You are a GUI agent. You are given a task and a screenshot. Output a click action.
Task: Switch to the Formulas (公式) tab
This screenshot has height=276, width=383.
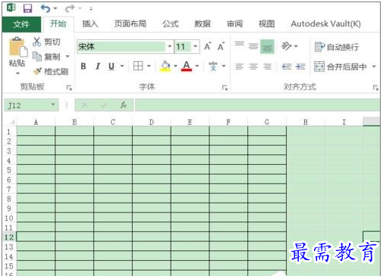tap(171, 24)
